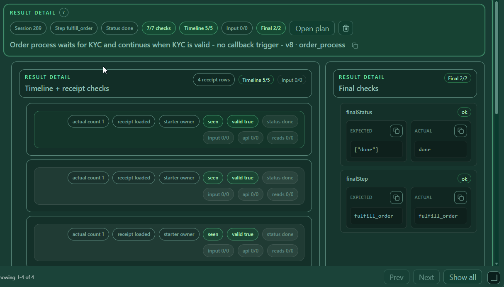Click the inner scrollbar down arrow

[x=497, y=263]
